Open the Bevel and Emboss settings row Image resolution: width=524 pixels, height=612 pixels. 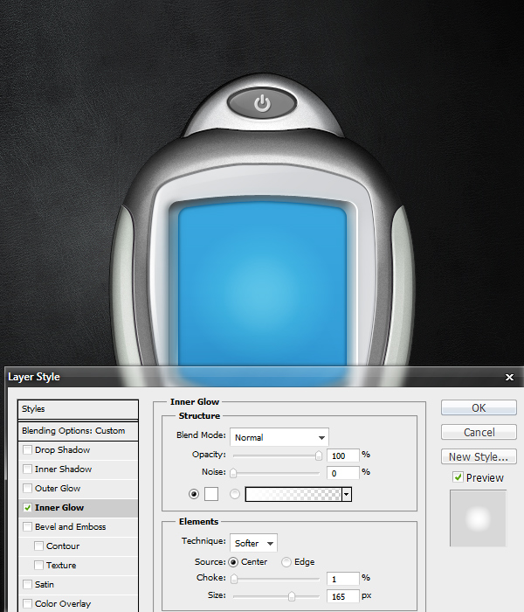(x=78, y=527)
